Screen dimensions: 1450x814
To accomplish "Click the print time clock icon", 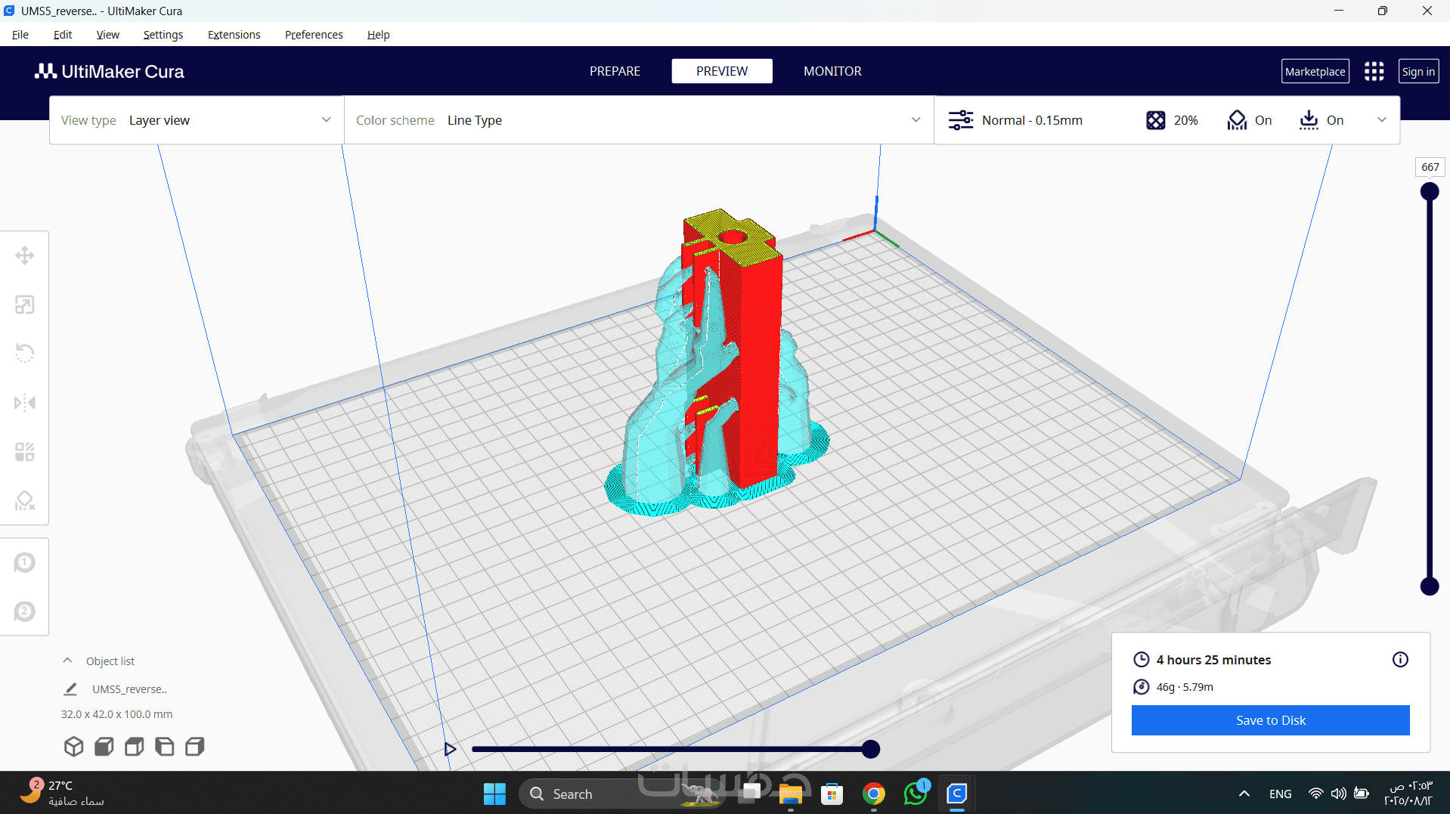I will pyautogui.click(x=1142, y=660).
